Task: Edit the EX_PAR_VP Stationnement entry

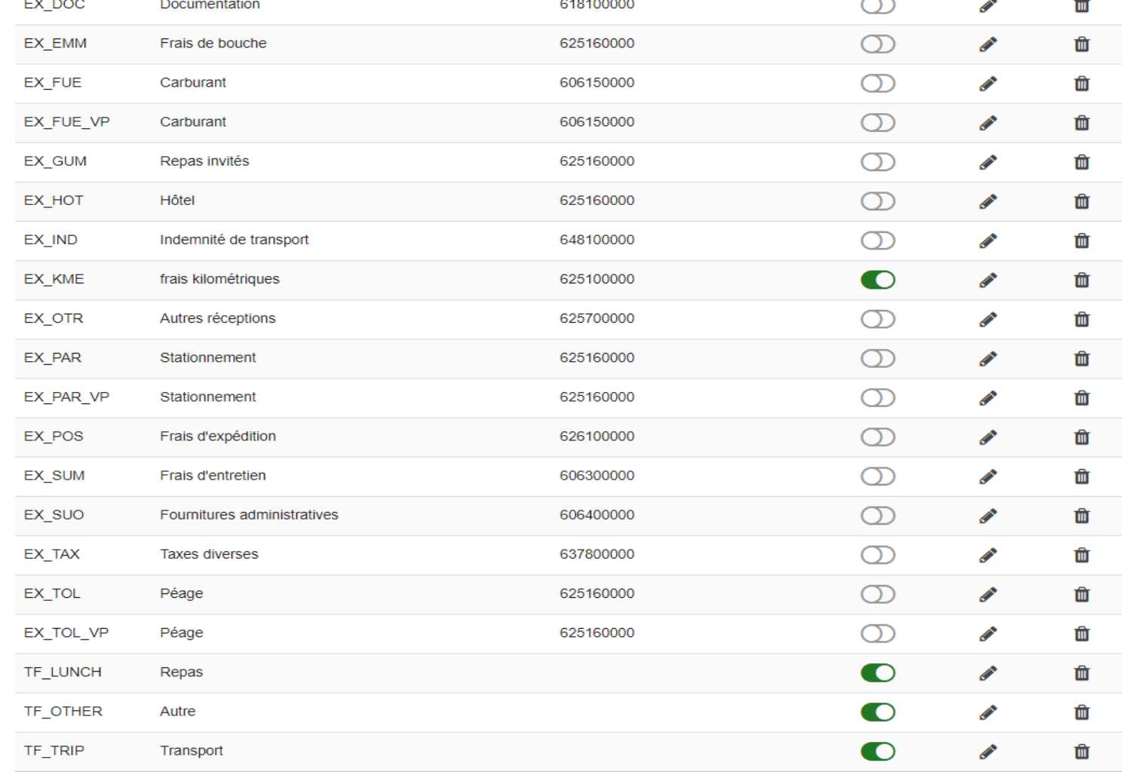Action: (988, 398)
